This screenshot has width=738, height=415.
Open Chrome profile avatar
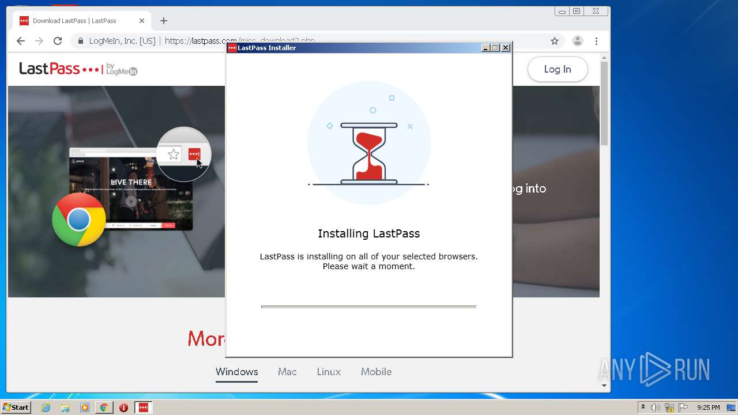click(x=577, y=41)
